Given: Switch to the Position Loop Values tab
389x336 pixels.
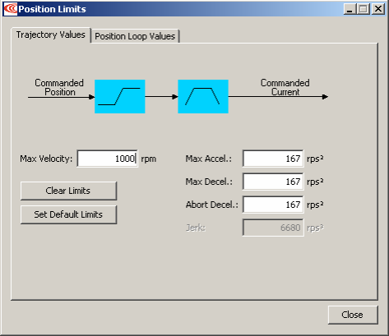Looking at the screenshot, I should point(135,36).
